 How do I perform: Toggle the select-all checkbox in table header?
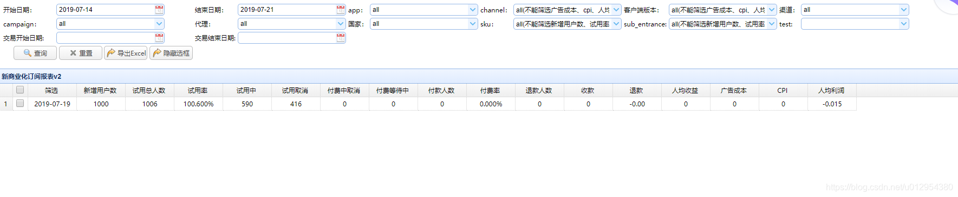point(20,90)
